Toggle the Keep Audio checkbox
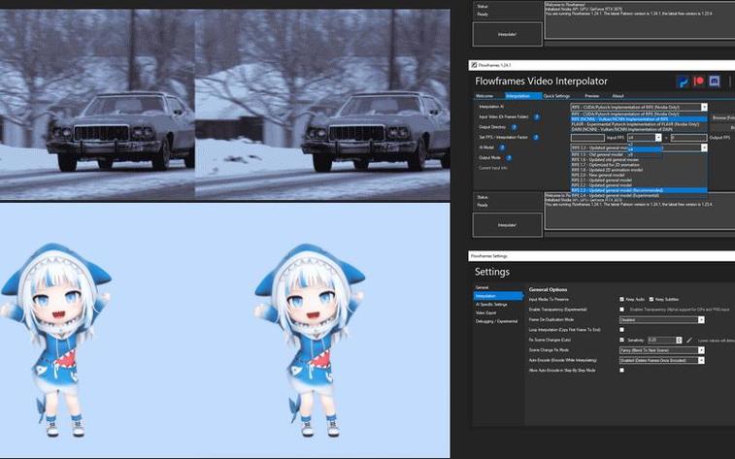 click(621, 299)
